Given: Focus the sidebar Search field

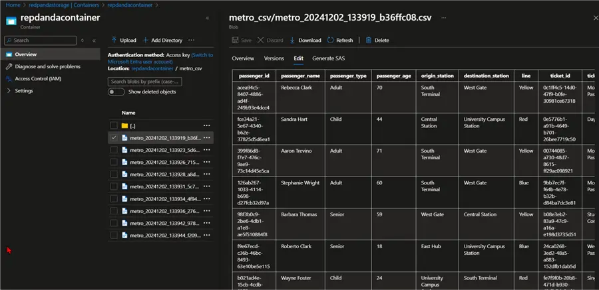Looking at the screenshot, I should (40, 40).
